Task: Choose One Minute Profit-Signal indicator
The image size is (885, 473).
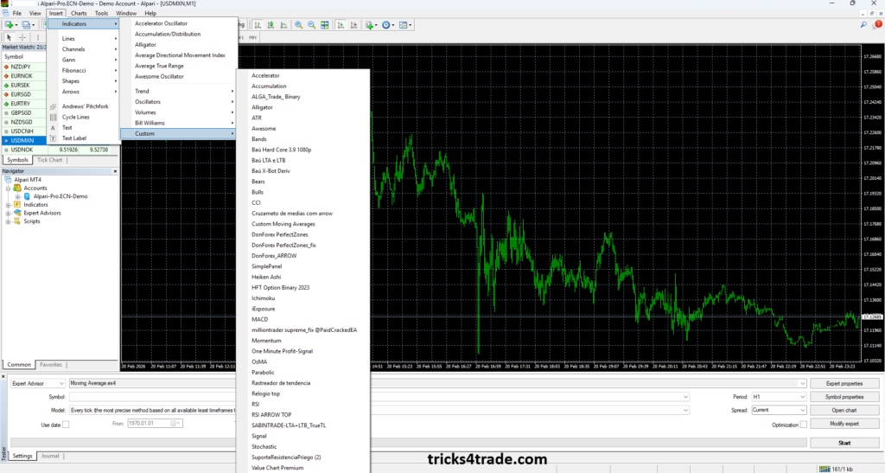Action: point(283,351)
